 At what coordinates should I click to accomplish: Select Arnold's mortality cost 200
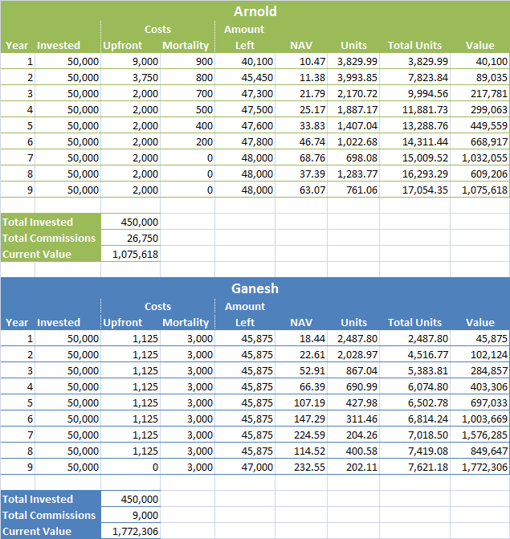[x=204, y=141]
